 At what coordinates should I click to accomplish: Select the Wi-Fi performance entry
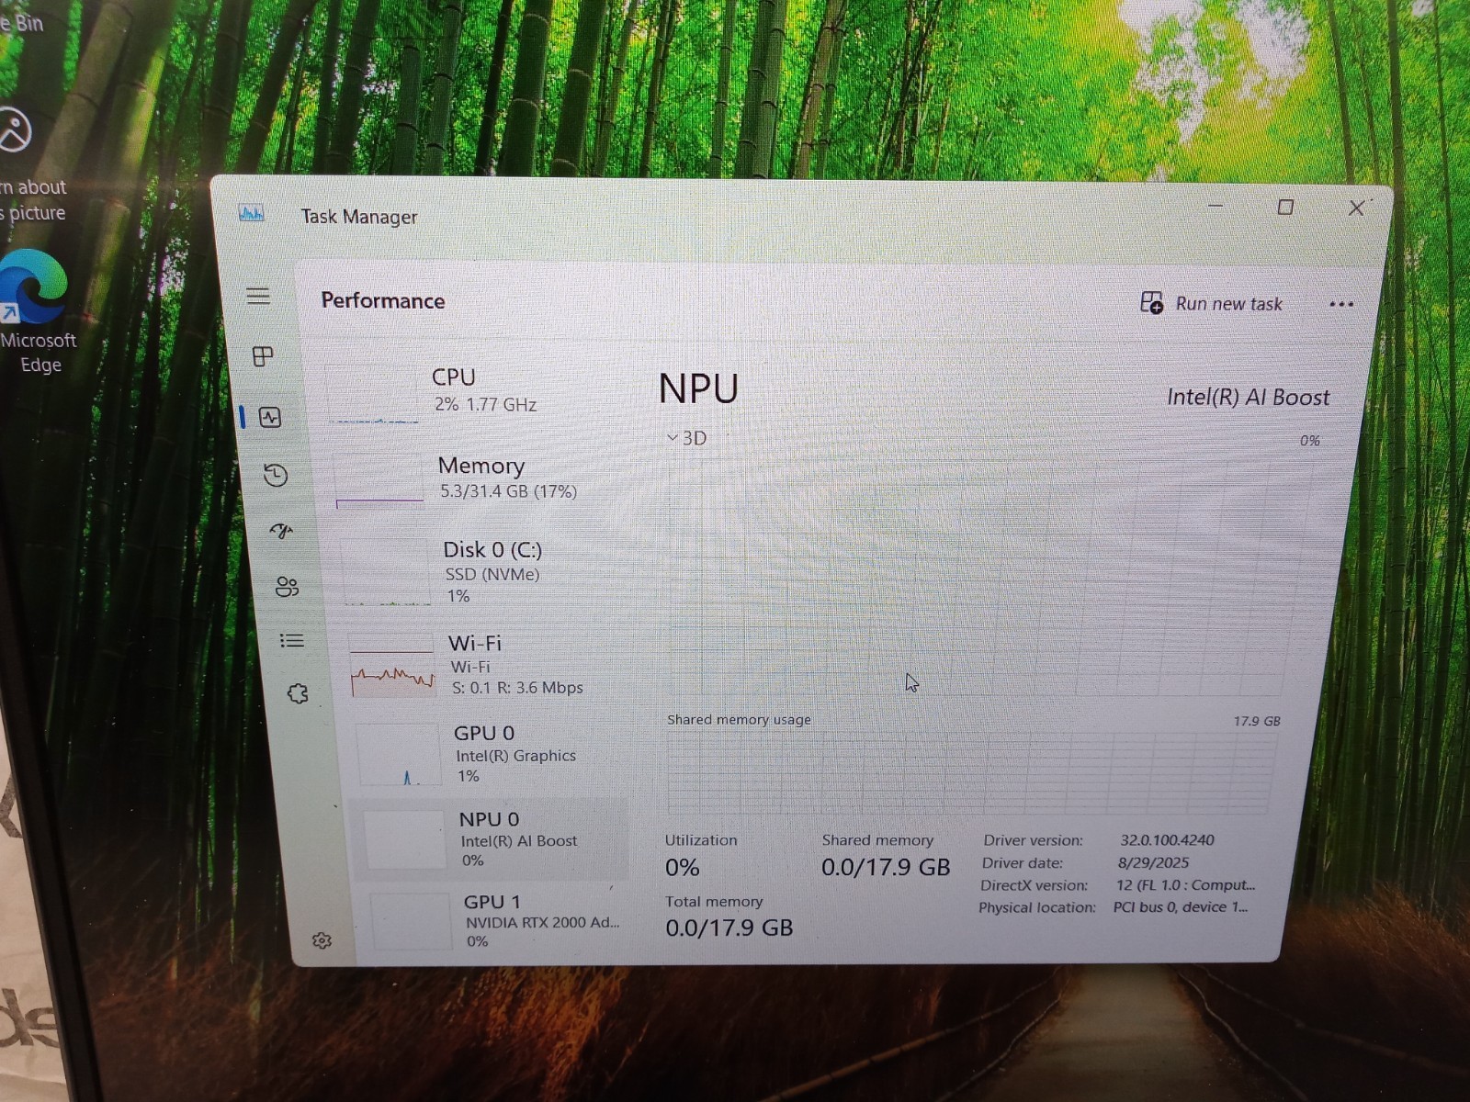pyautogui.click(x=484, y=665)
